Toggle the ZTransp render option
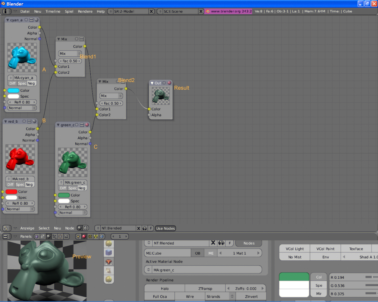The height and width of the screenshot is (302, 378). (205, 288)
